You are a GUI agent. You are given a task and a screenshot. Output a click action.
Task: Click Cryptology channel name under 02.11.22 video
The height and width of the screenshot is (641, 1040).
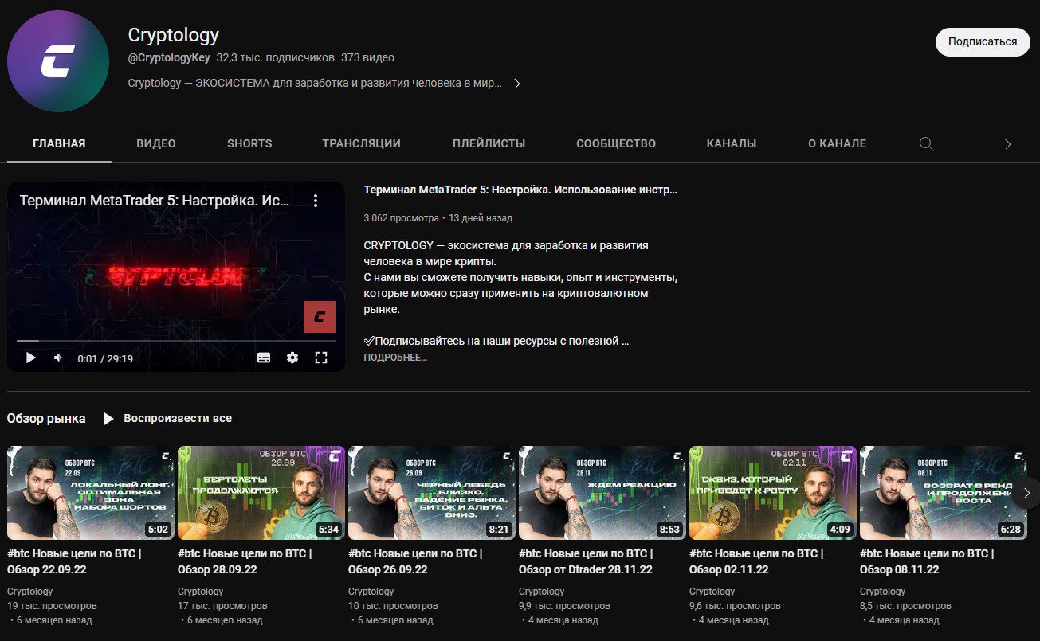pos(712,592)
